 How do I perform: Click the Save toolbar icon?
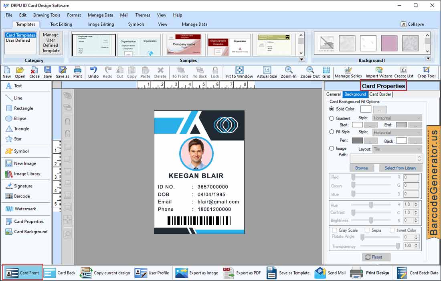(48, 72)
